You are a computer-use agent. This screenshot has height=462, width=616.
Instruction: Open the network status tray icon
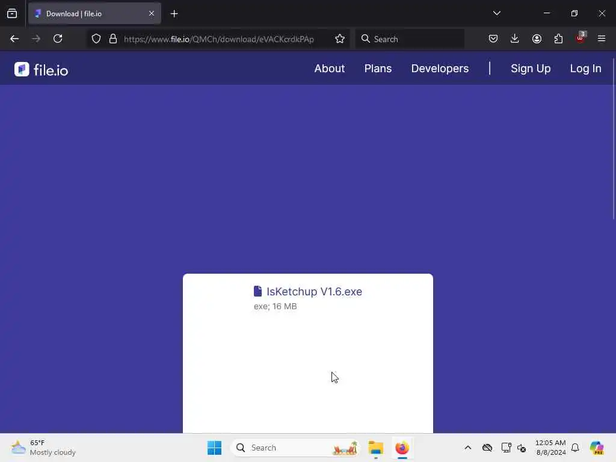[x=506, y=448]
